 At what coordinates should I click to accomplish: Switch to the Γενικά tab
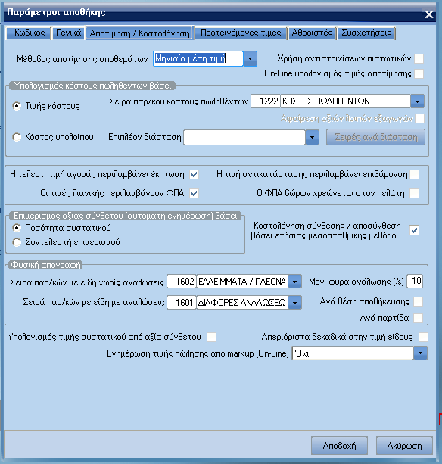point(68,33)
